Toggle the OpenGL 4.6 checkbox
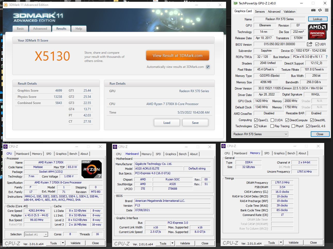This screenshot has width=333, height=249. click(308, 126)
